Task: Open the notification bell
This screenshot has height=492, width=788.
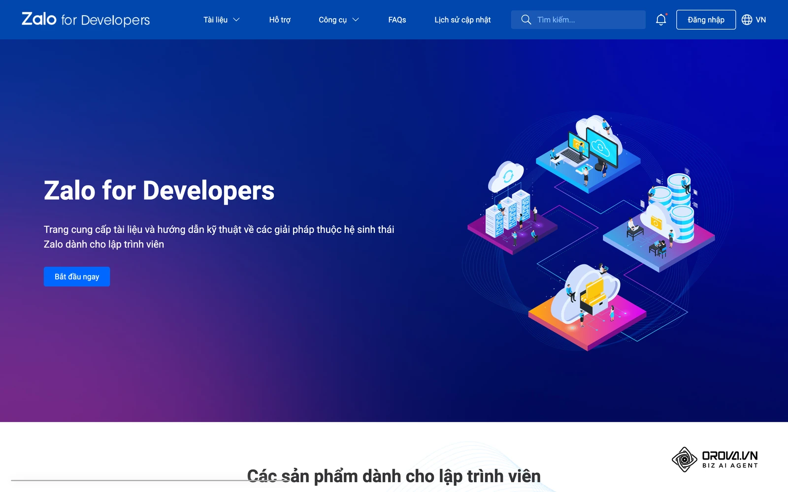Action: (x=661, y=20)
